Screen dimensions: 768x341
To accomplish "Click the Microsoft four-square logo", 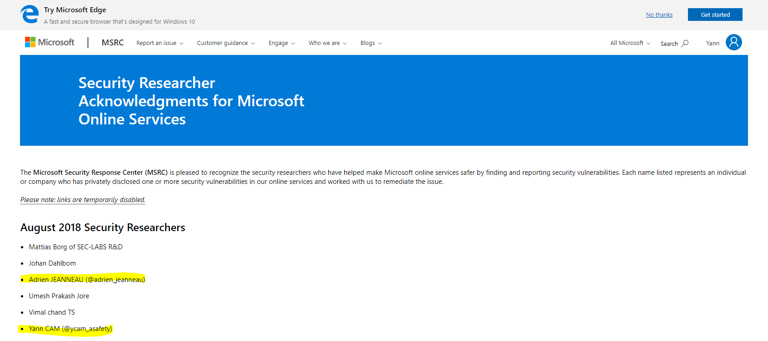I will pyautogui.click(x=30, y=42).
